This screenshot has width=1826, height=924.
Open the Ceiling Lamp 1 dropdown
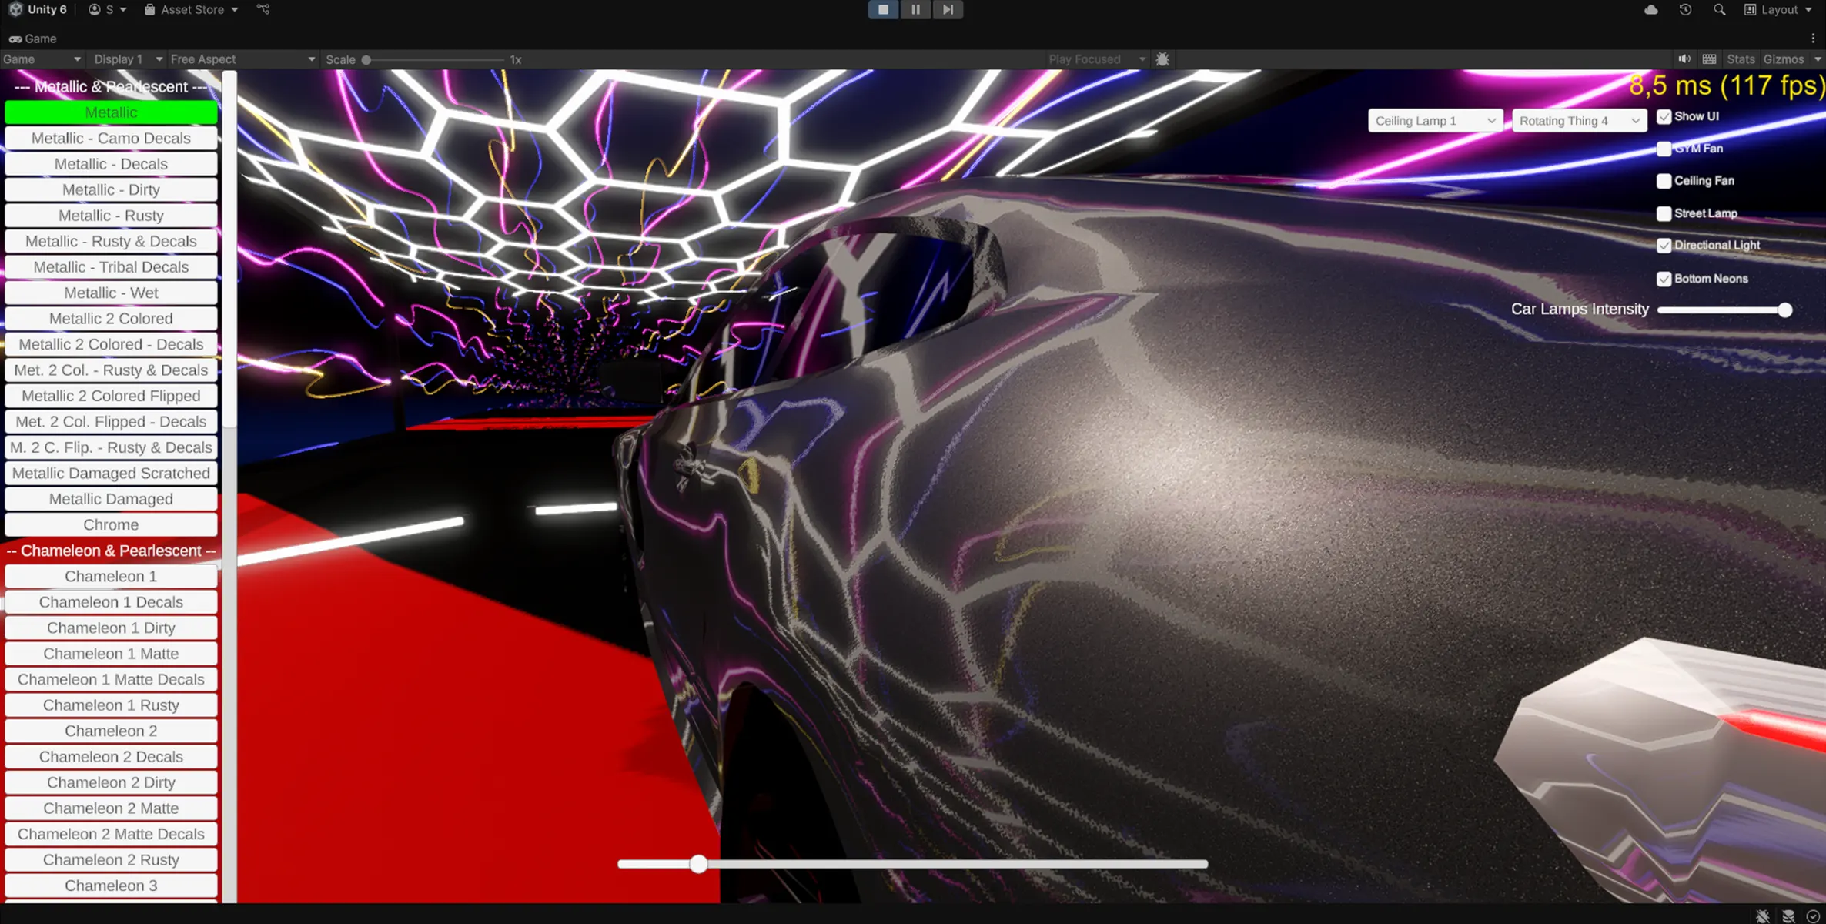click(x=1435, y=121)
